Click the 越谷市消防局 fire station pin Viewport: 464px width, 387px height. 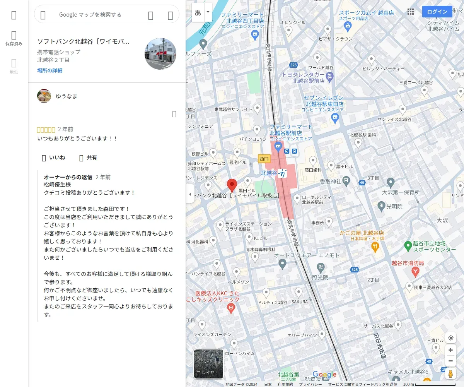416,272
